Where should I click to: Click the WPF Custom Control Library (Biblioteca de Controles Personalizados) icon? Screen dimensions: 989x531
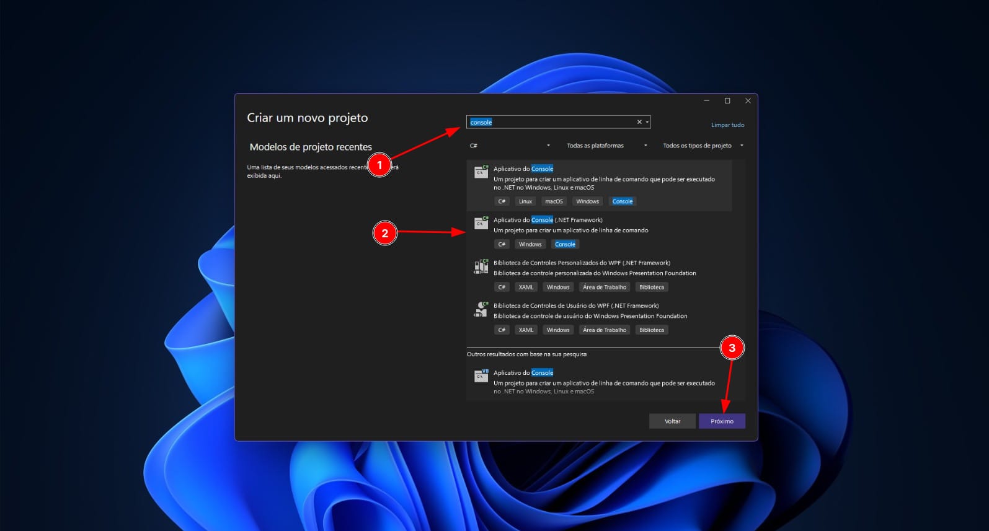[x=481, y=266]
